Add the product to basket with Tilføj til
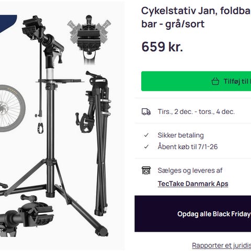 click(x=196, y=81)
